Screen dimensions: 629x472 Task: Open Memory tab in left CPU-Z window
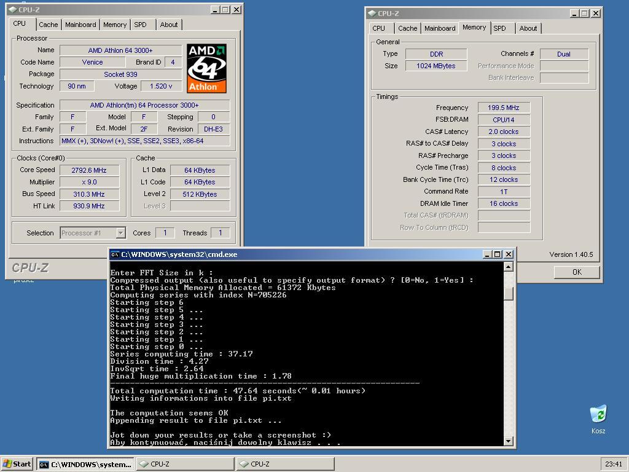pyautogui.click(x=115, y=25)
